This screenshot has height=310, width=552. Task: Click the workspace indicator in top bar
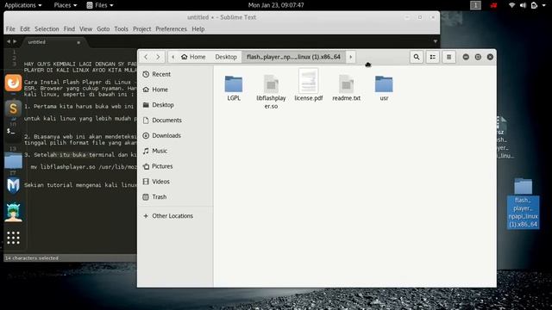[x=475, y=5]
